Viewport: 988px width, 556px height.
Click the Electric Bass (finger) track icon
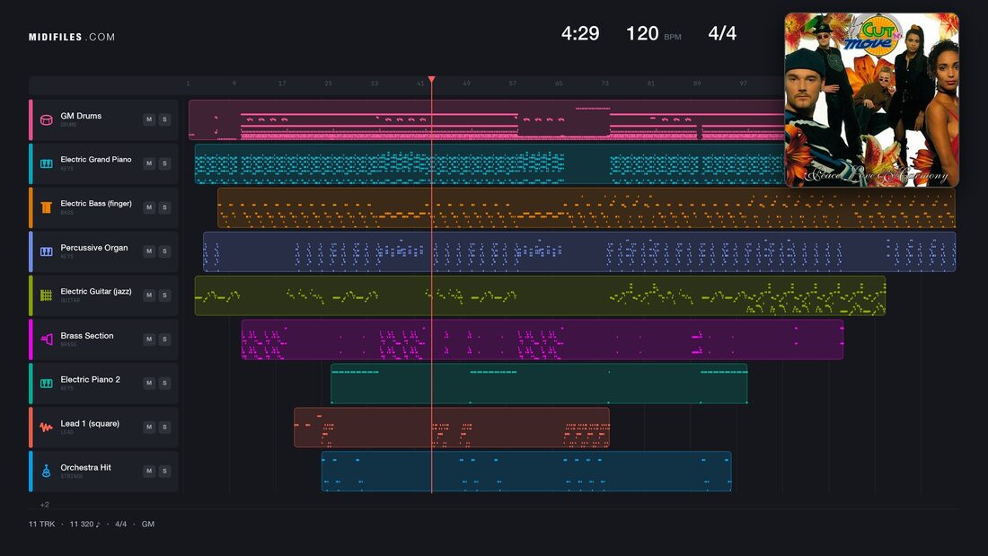point(46,207)
